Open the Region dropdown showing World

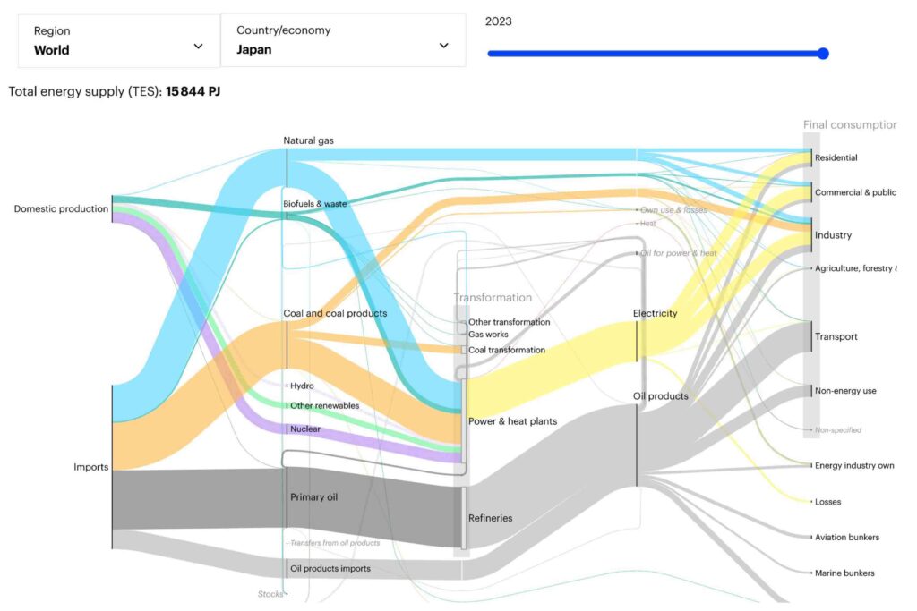coord(118,40)
